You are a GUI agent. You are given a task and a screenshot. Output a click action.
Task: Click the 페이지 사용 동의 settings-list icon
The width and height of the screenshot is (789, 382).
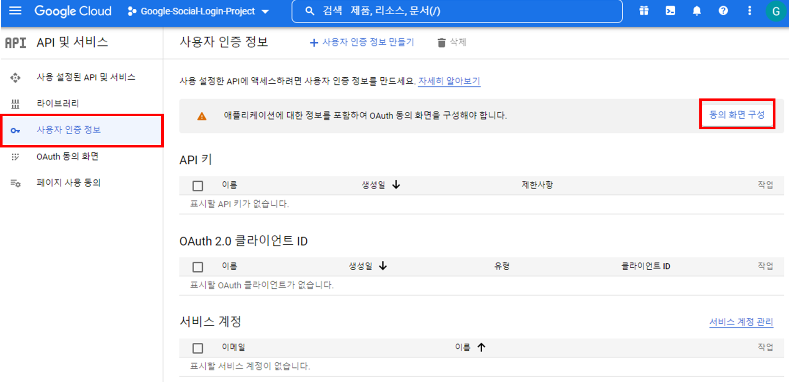[x=15, y=183]
